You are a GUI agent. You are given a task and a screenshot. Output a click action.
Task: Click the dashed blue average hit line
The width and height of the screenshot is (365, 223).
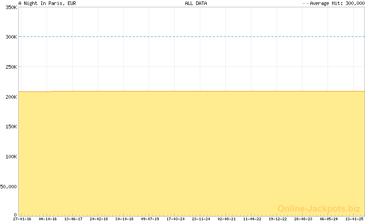192,37
